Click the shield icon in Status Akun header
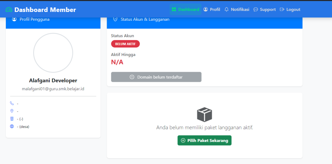 115,19
